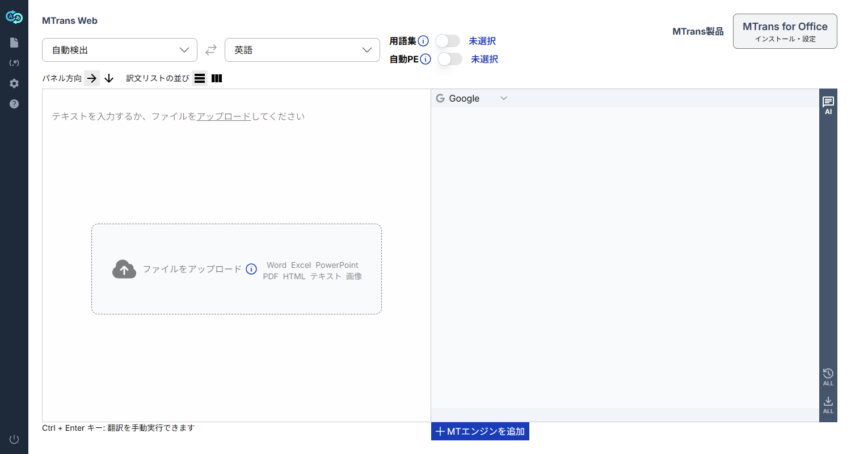Click the MTエンジンを追加 button
Viewport: 851px width, 454px height.
[480, 431]
